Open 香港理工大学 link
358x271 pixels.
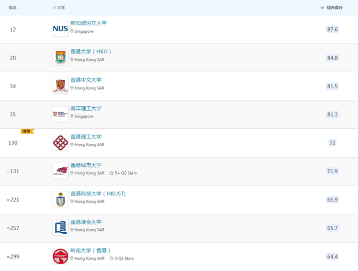[86, 137]
